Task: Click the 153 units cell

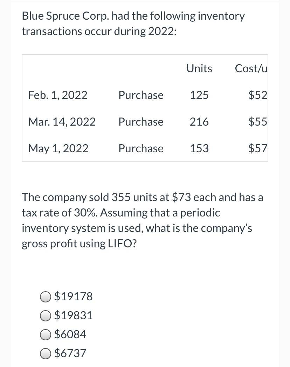Action: click(x=199, y=149)
